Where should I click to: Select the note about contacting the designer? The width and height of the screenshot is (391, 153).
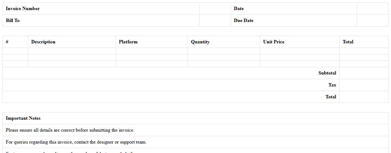76,142
